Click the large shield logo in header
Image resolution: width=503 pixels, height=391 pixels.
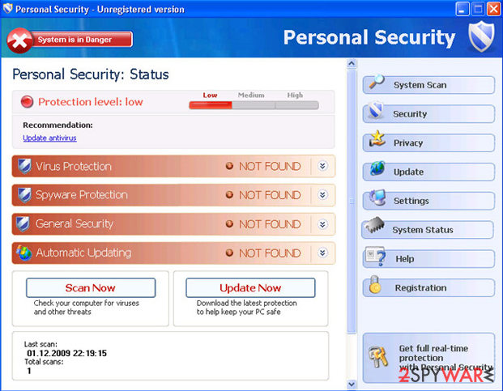tap(481, 36)
